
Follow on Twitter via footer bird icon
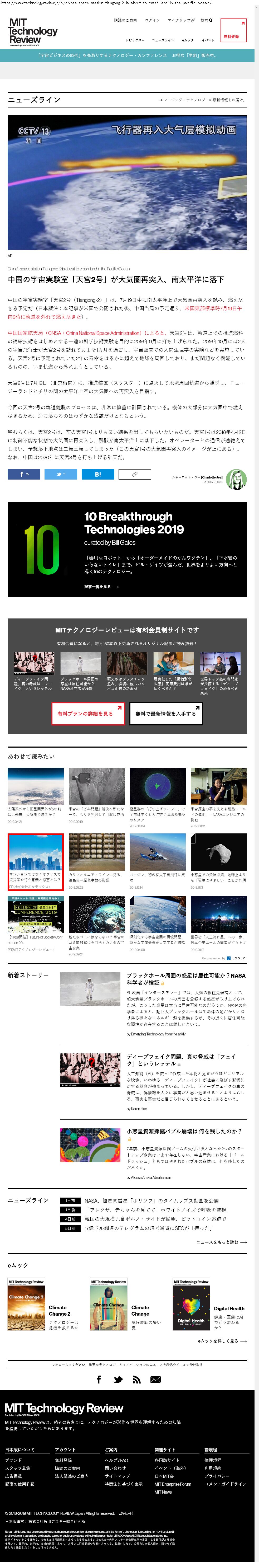click(x=118, y=1379)
